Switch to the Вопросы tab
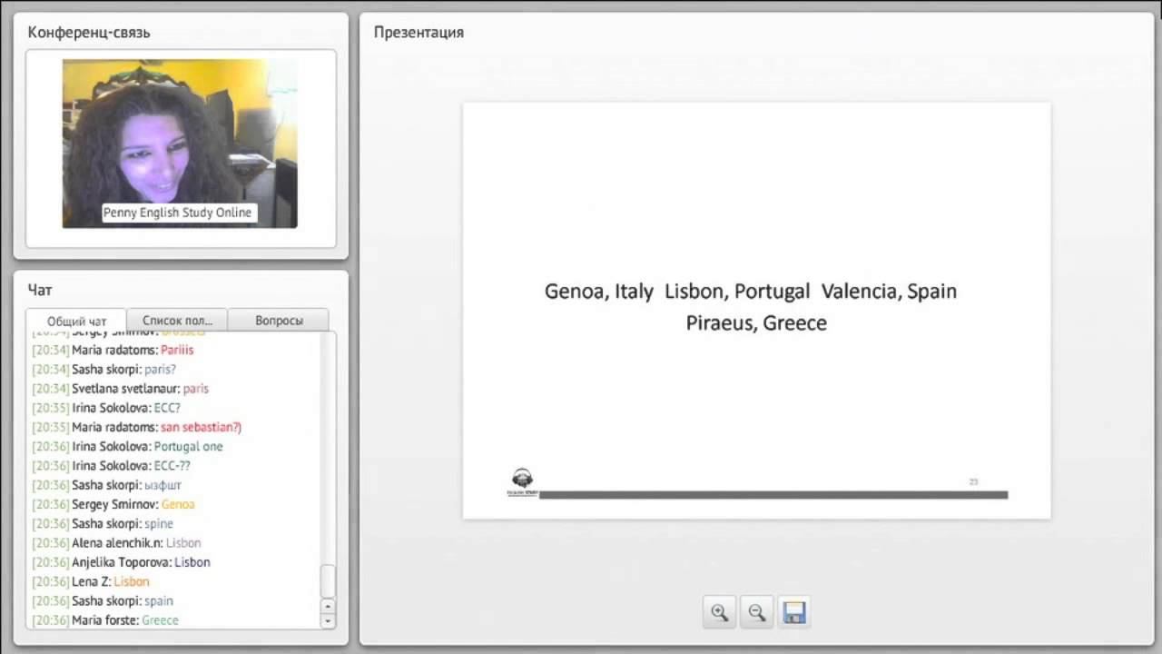This screenshot has height=654, width=1162. 279,320
